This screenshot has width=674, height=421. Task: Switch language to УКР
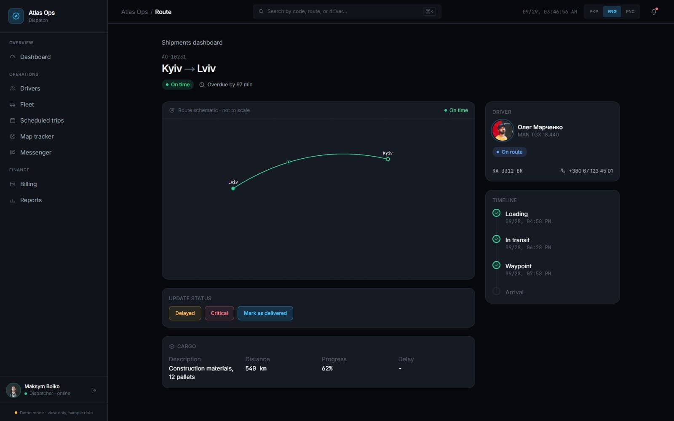click(594, 12)
